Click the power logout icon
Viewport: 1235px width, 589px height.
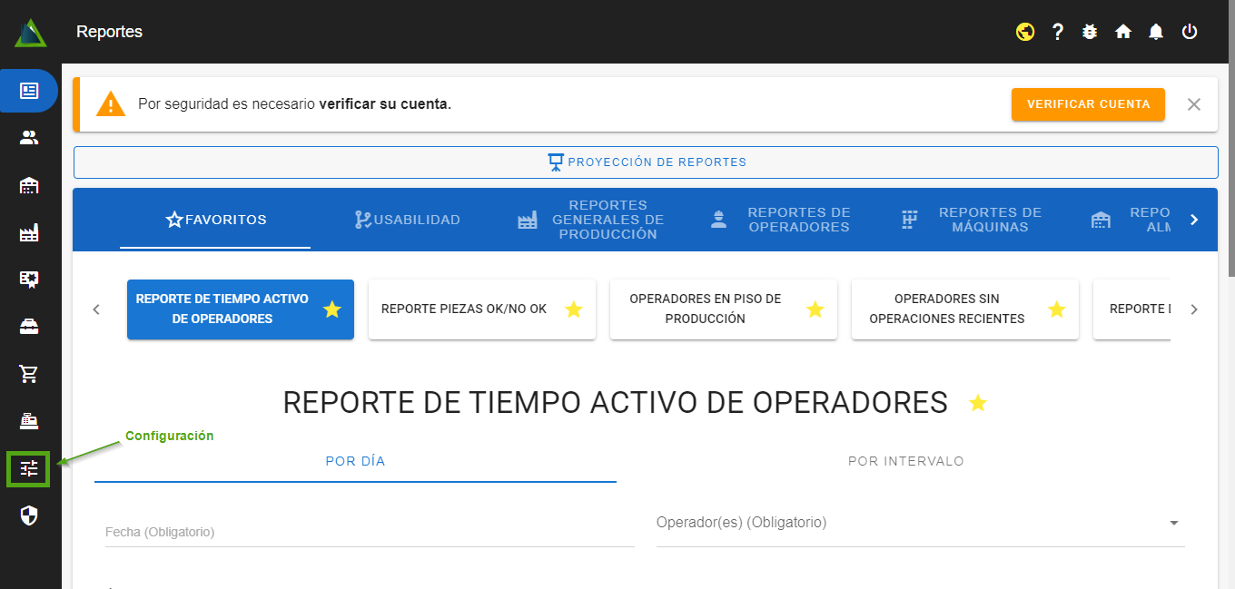pyautogui.click(x=1190, y=32)
